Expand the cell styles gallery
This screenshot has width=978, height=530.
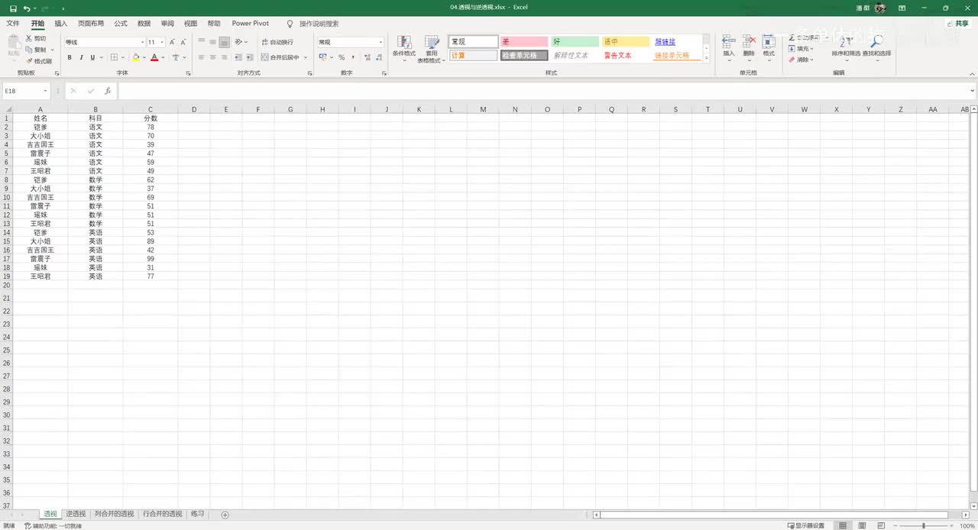pyautogui.click(x=706, y=58)
